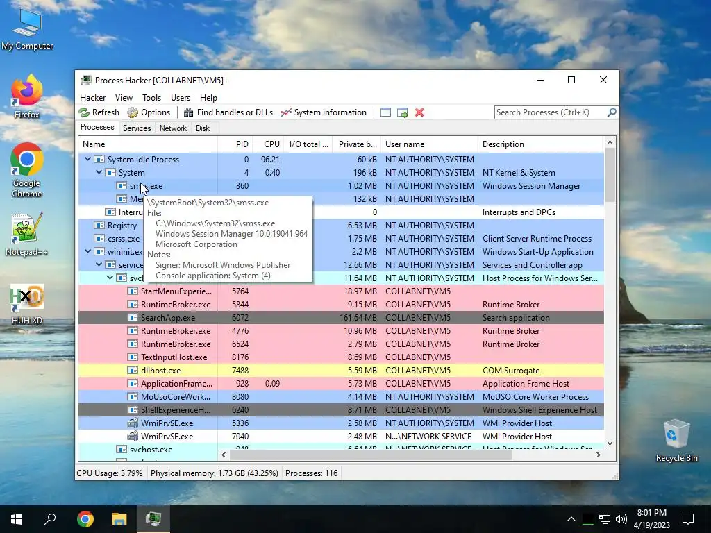Viewport: 711px width, 533px height.
Task: Select RuntimeBroker.exe with PID 6524
Action: coord(341,344)
